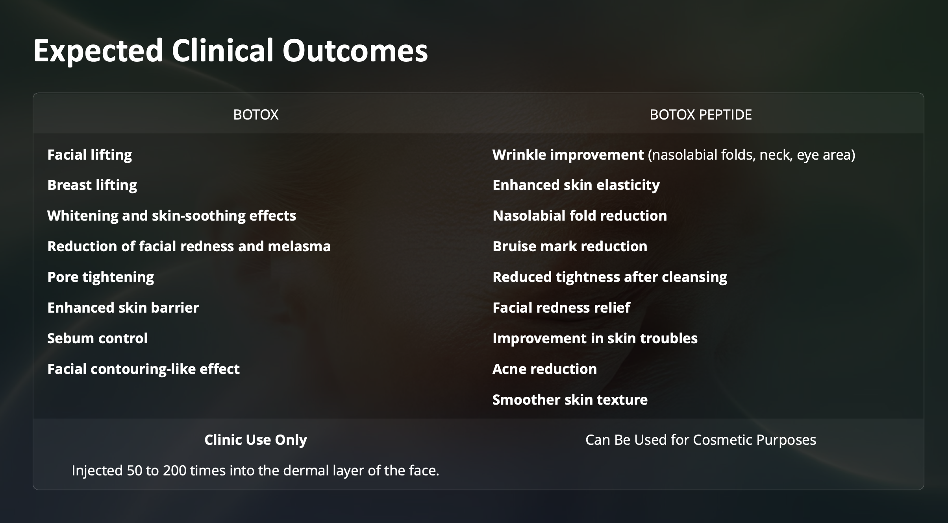
Task: Click the Smoother skin texture item
Action: 570,400
